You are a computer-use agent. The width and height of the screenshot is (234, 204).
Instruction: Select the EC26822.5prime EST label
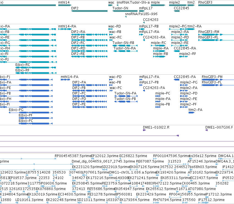pos(133,156)
